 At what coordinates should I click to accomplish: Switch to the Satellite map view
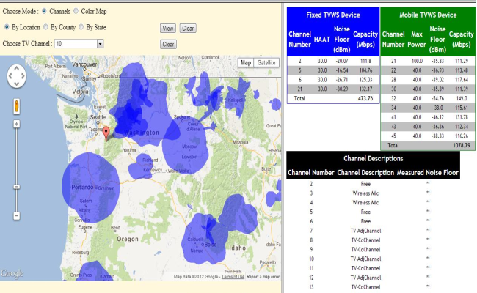coord(266,63)
